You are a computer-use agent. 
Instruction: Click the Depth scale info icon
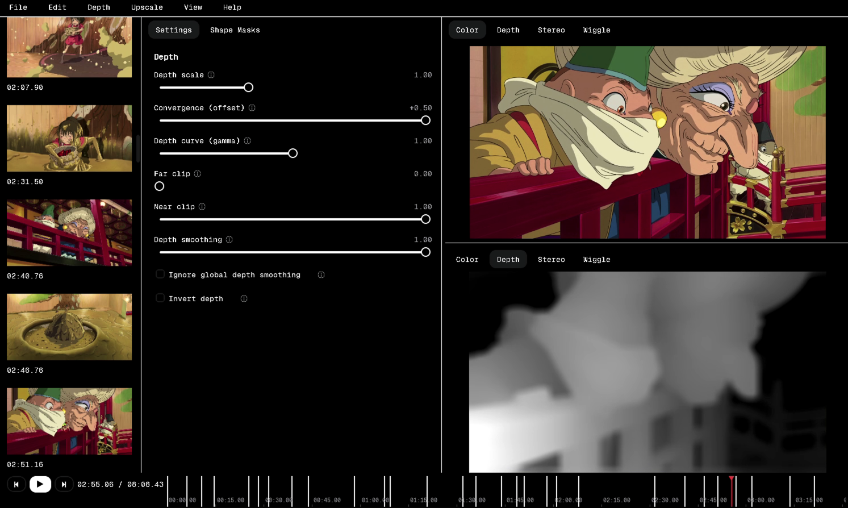(x=211, y=75)
